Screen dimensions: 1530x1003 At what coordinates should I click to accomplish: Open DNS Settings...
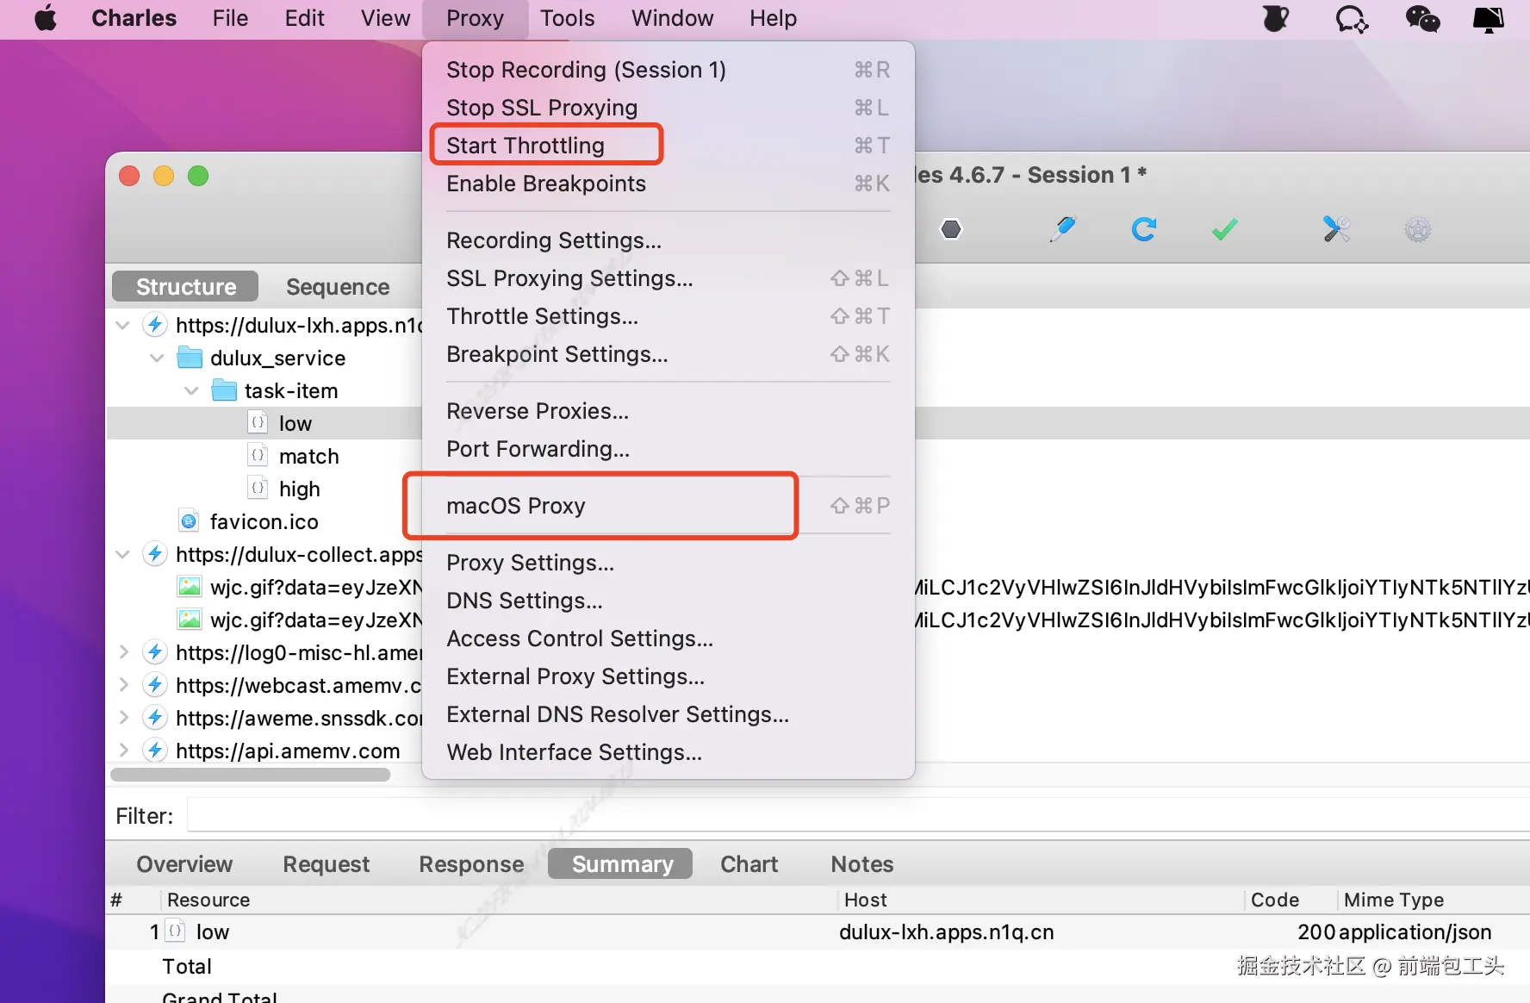click(x=669, y=601)
